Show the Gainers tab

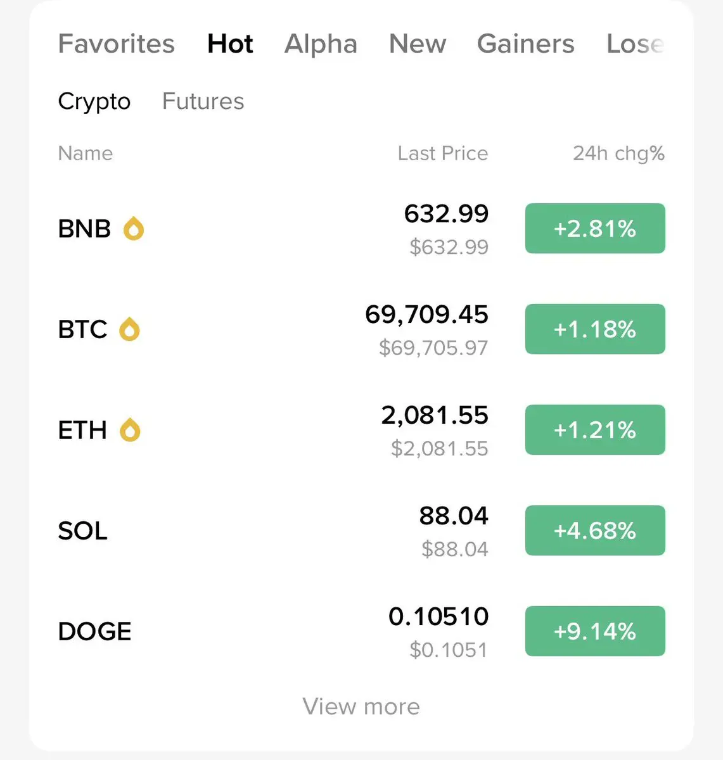coord(525,44)
